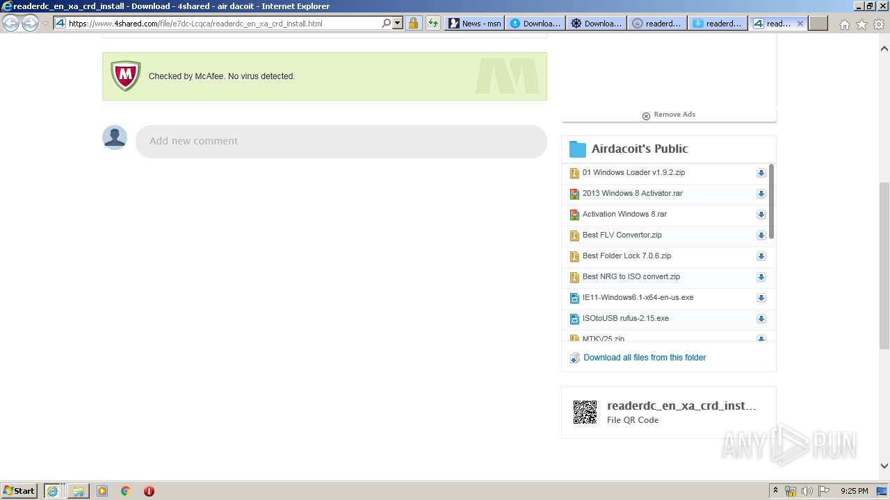Go back with the browser Back arrow
Image resolution: width=890 pixels, height=500 pixels.
(10, 23)
